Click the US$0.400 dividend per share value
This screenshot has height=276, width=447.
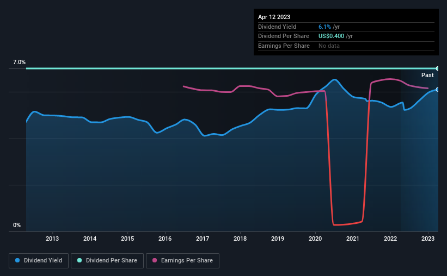click(331, 36)
